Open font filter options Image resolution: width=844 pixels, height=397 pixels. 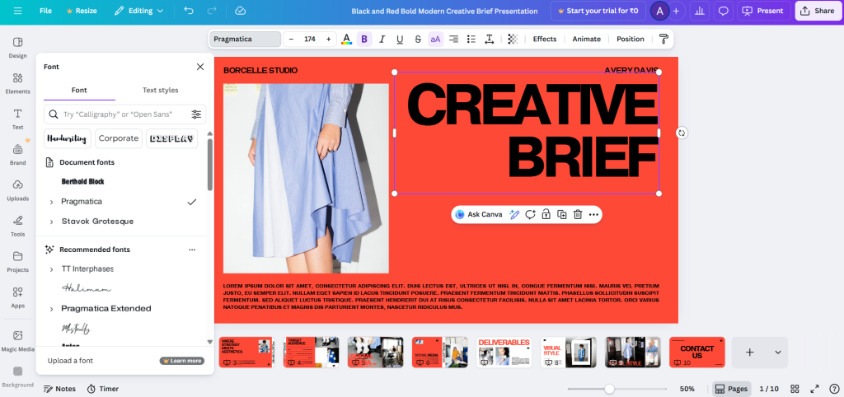tap(196, 114)
